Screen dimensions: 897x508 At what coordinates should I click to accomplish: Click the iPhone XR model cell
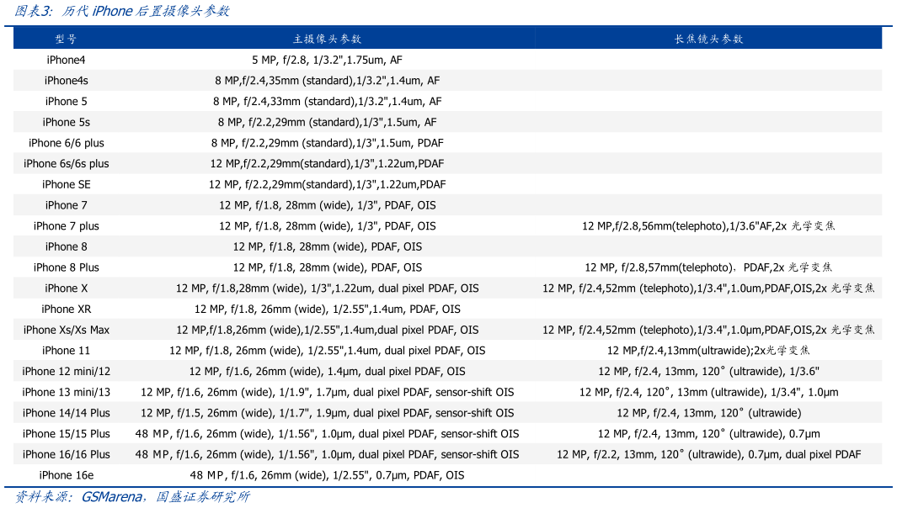click(66, 310)
